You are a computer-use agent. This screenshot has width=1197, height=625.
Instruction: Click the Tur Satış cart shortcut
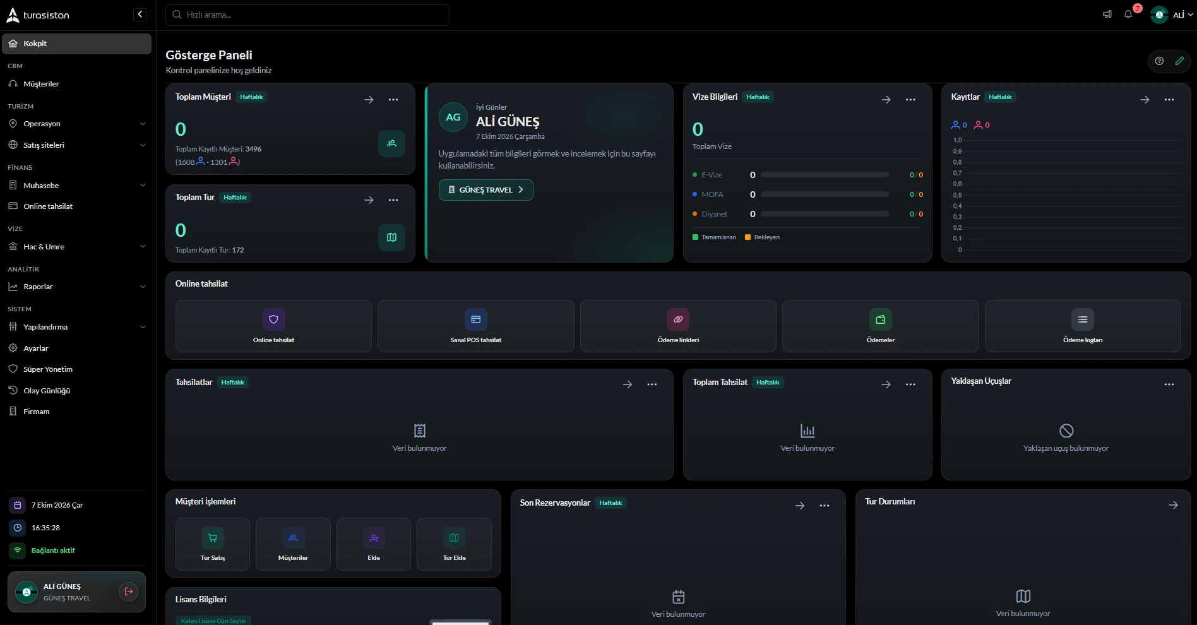pos(213,544)
